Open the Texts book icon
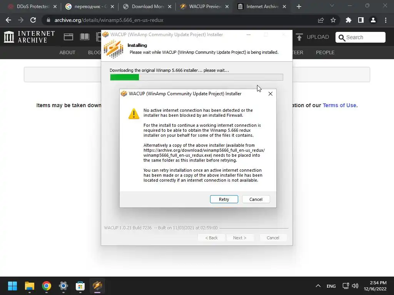394x295 pixels. coord(85,37)
